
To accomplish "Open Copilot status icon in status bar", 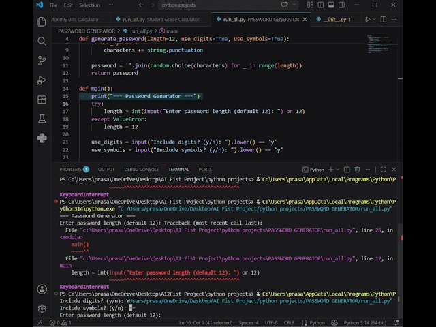I will [x=334, y=322].
